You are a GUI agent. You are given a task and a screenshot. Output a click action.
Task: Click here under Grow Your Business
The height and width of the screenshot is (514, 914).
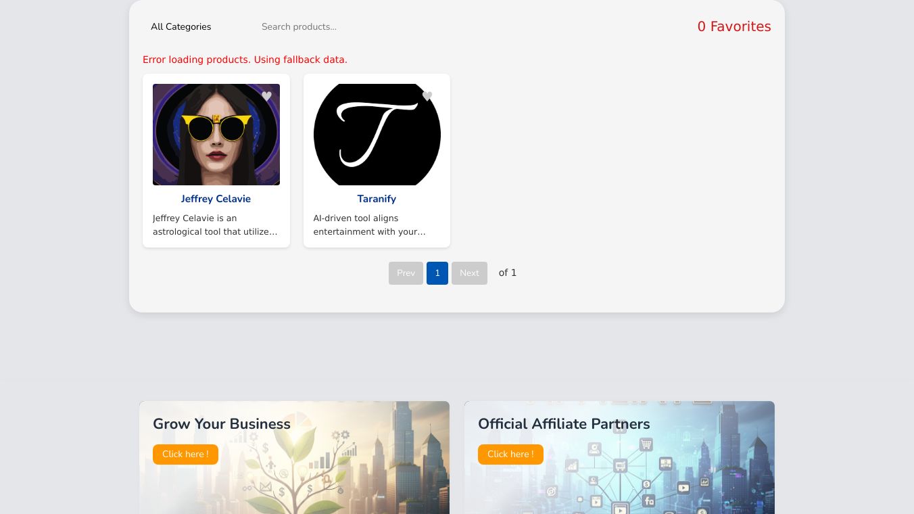[185, 454]
